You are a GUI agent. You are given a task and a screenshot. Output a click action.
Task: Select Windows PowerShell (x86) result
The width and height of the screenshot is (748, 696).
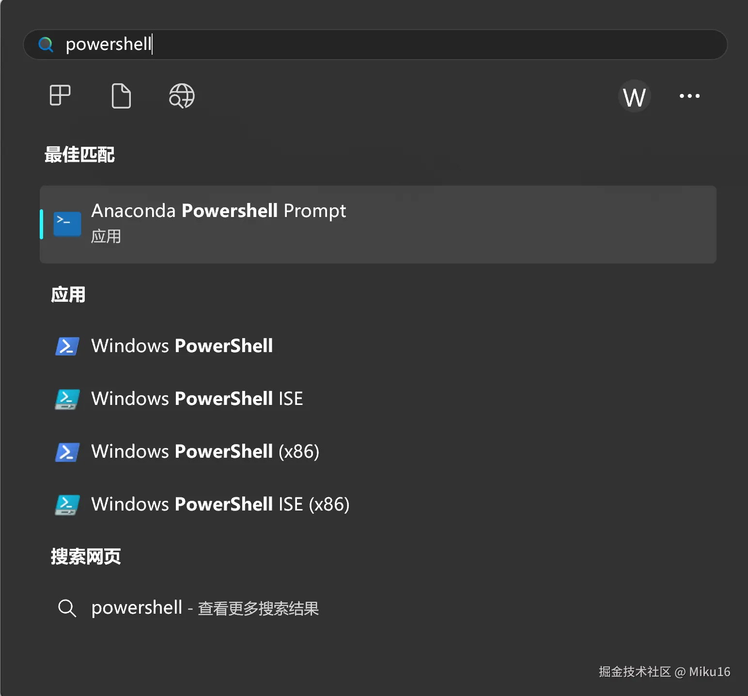(205, 452)
